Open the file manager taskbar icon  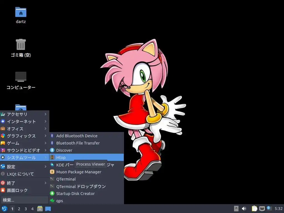[40, 209]
